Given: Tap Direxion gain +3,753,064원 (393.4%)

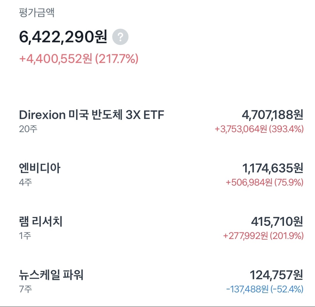Looking at the screenshot, I should [x=259, y=129].
